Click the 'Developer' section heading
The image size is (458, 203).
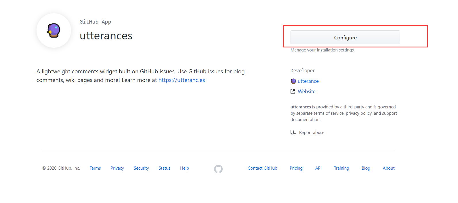point(303,71)
